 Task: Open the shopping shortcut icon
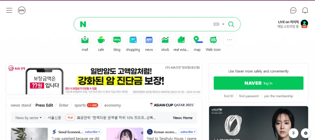pyautogui.click(x=133, y=40)
